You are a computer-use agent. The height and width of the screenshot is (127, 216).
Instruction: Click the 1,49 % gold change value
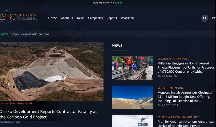118,3
